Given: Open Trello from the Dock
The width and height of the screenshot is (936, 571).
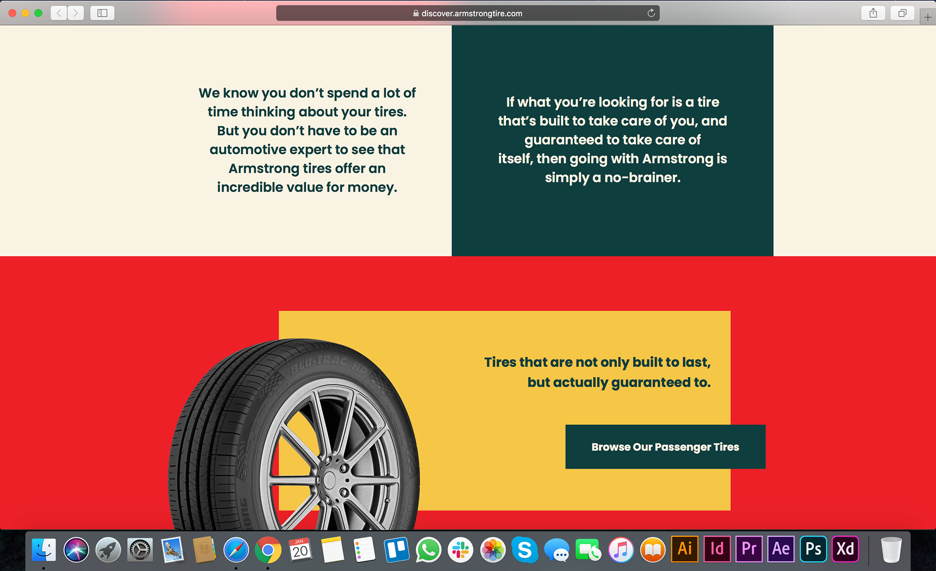Looking at the screenshot, I should [x=396, y=550].
